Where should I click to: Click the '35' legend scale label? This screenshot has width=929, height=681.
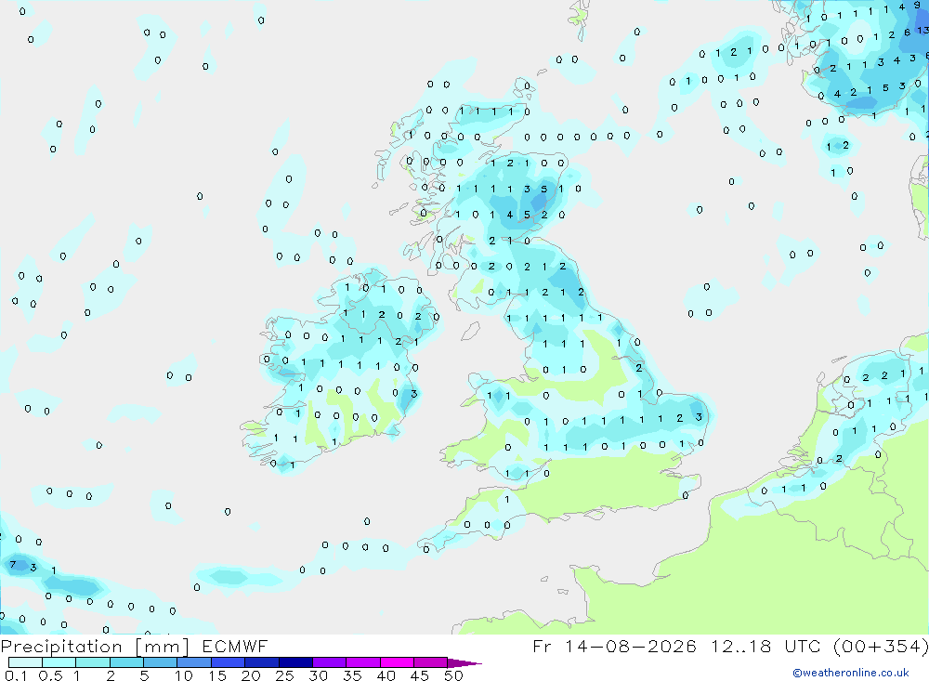tap(352, 675)
